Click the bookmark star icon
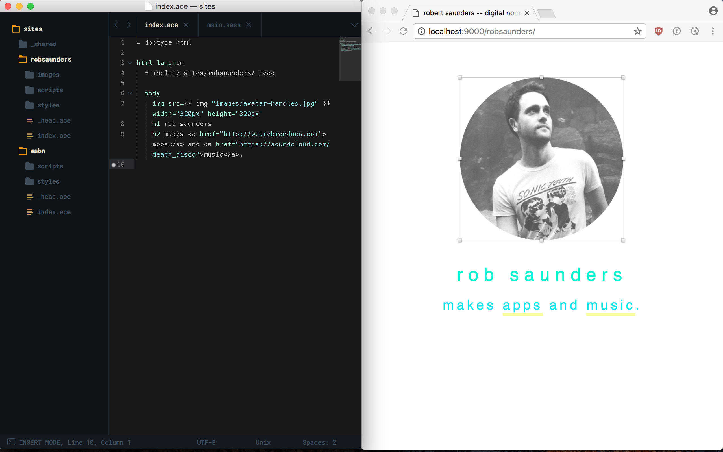The image size is (723, 452). 638,31
